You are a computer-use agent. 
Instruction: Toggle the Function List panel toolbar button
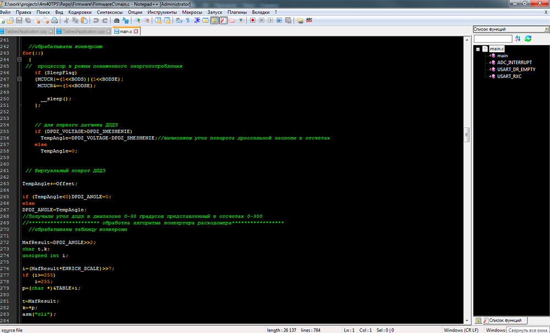click(223, 20)
